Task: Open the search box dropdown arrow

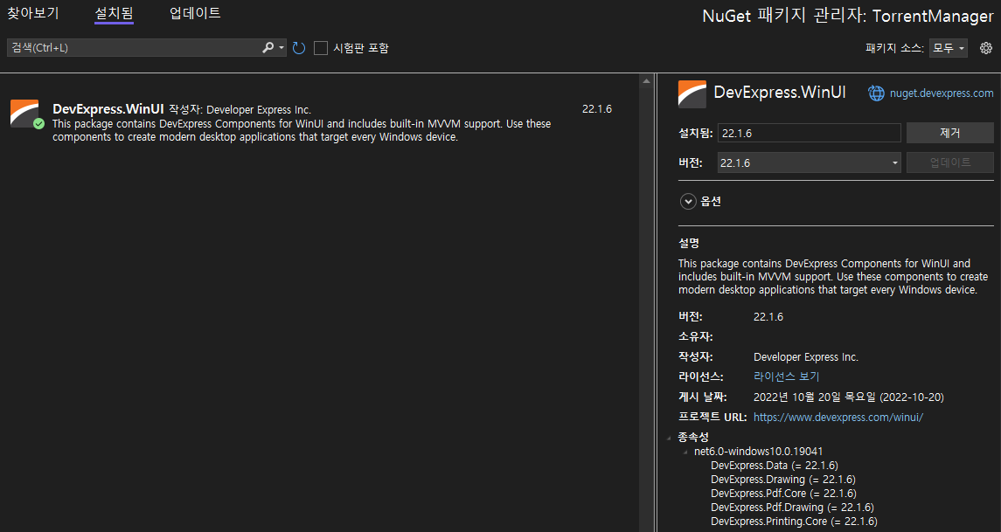Action: tap(282, 48)
